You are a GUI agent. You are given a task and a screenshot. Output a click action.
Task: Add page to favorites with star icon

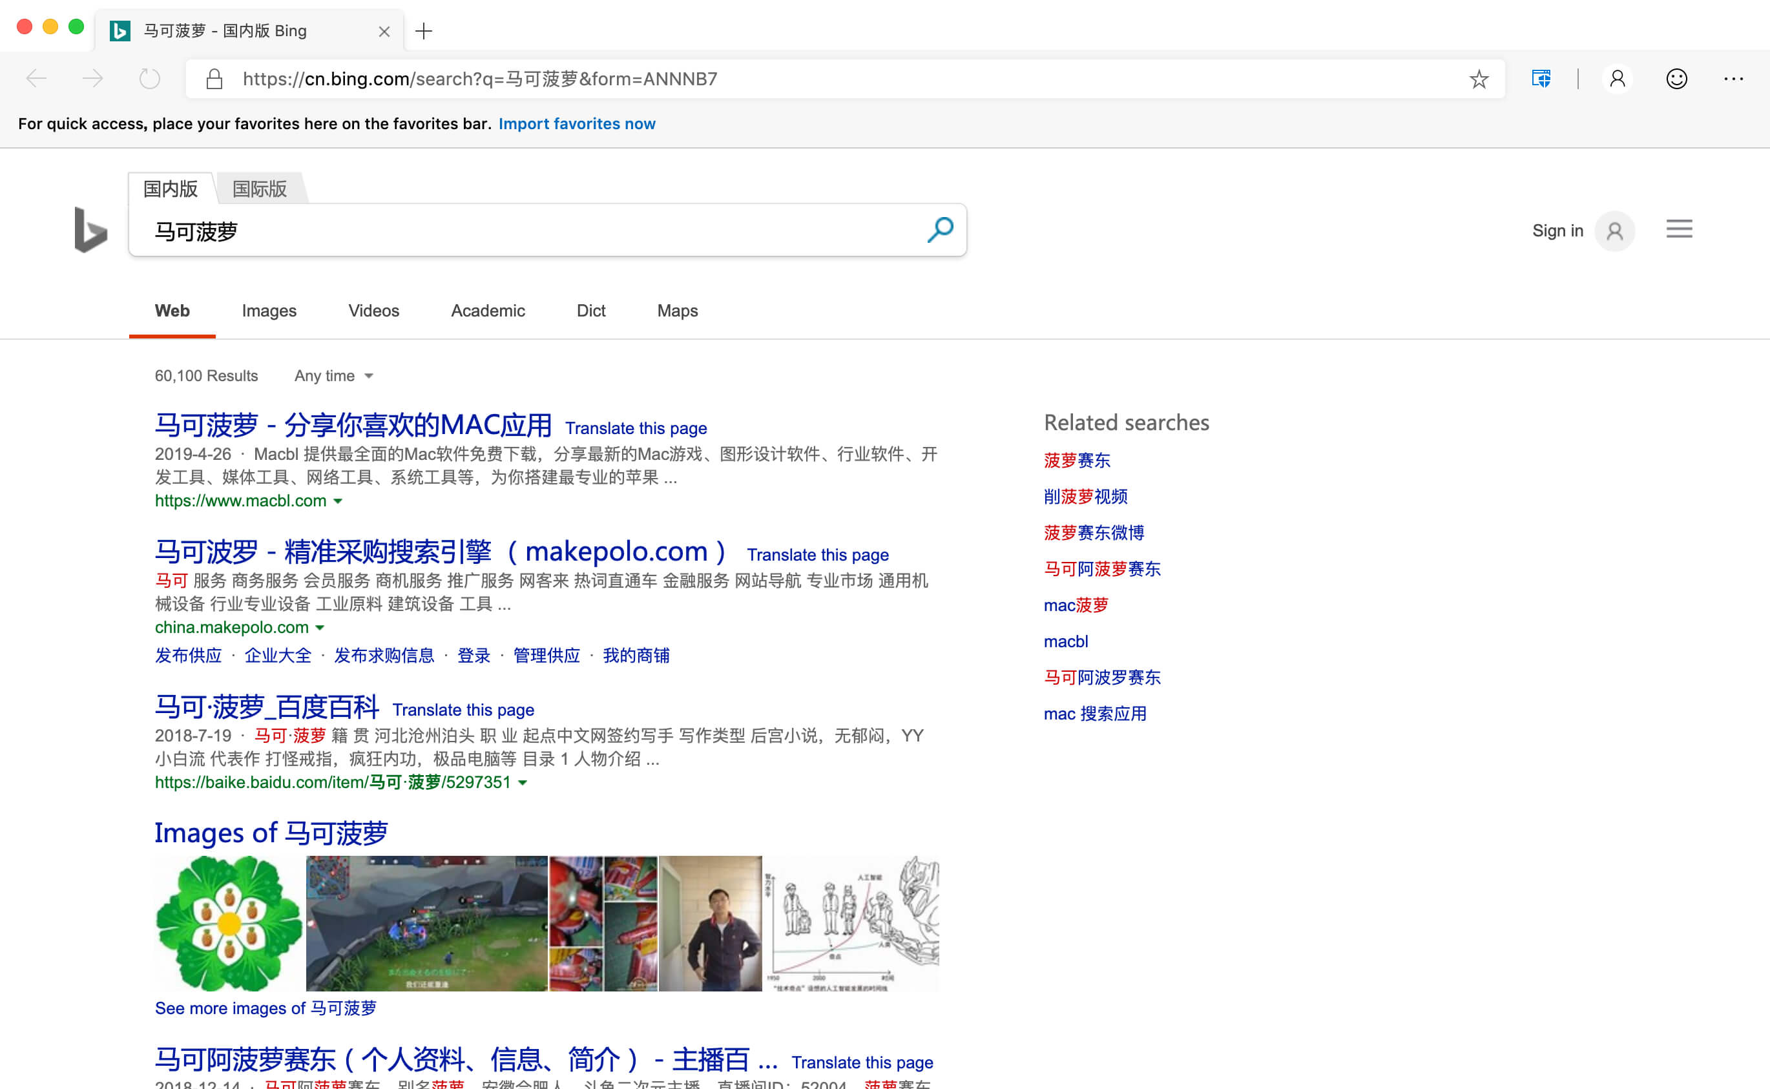[x=1479, y=79]
